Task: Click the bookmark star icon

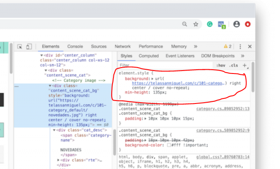Action: (196, 25)
